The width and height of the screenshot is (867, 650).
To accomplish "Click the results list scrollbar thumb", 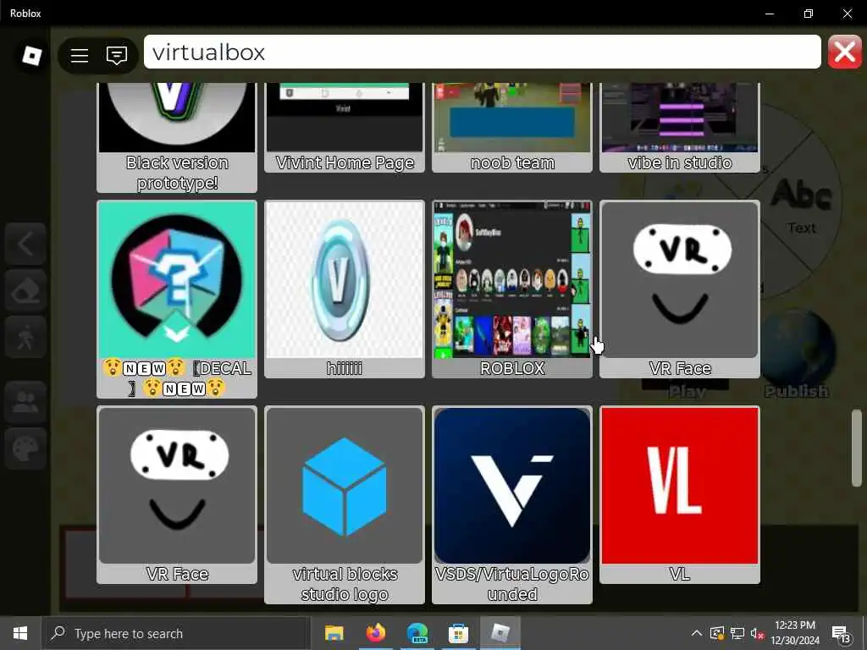I will pyautogui.click(x=857, y=448).
